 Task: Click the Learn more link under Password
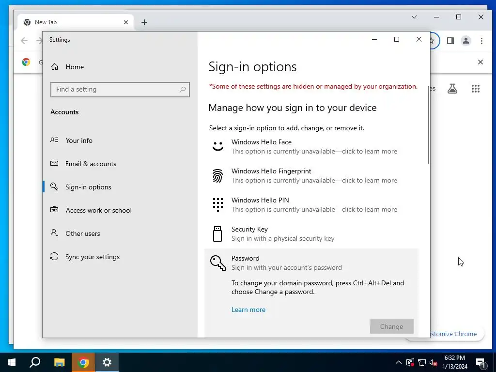[248, 310]
